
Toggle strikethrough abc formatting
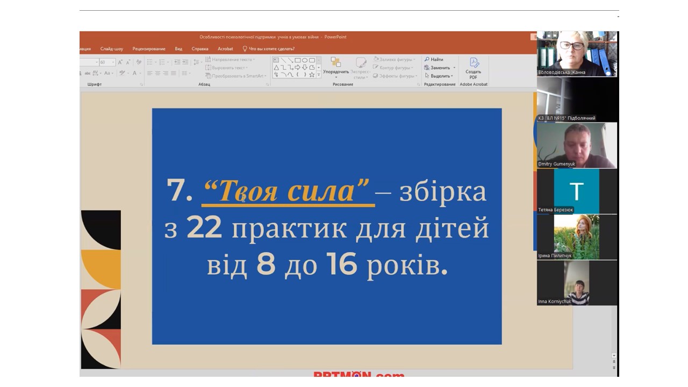pos(88,73)
